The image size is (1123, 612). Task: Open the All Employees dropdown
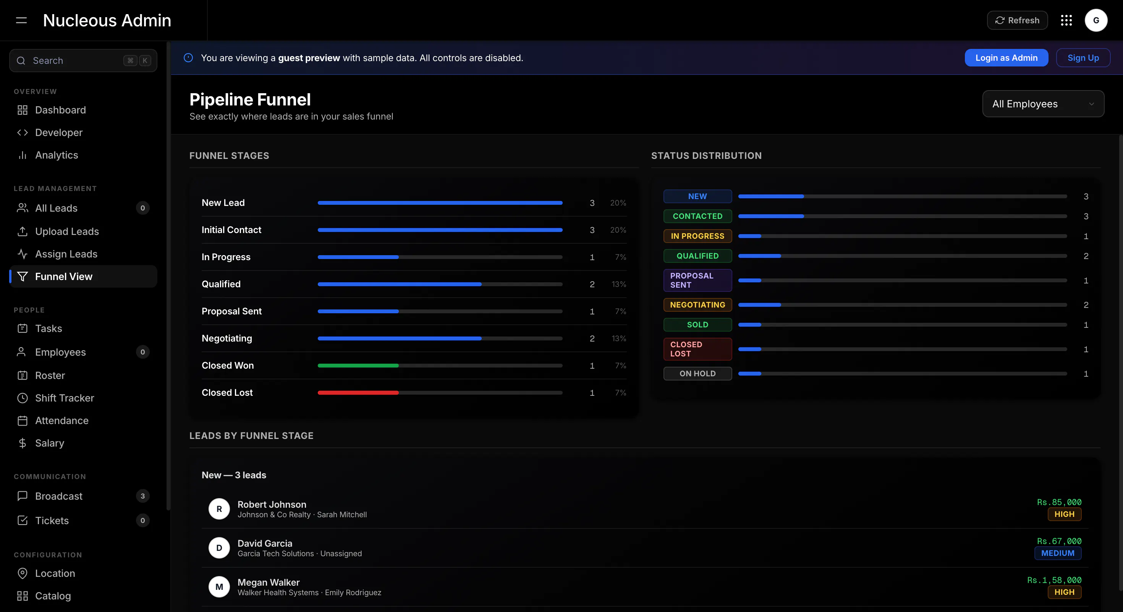coord(1043,104)
